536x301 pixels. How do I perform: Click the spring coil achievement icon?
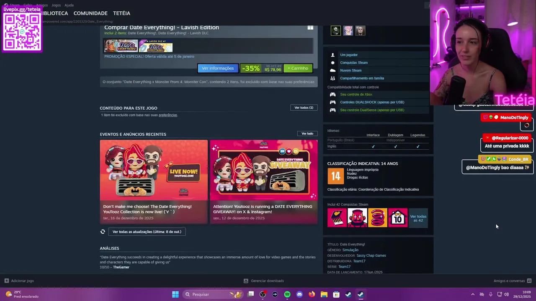[378, 218]
